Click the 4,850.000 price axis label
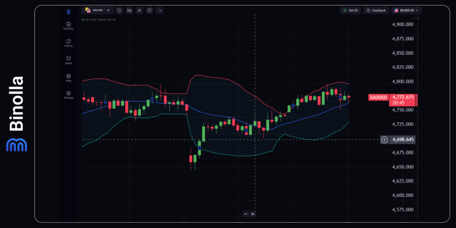This screenshot has width=456, height=228. (x=403, y=53)
